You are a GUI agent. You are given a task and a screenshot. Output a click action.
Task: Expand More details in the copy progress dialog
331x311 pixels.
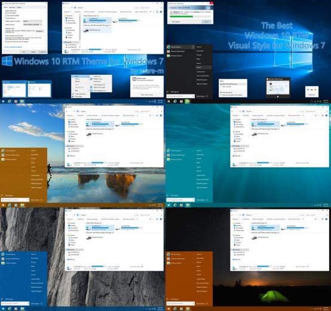pos(176,22)
